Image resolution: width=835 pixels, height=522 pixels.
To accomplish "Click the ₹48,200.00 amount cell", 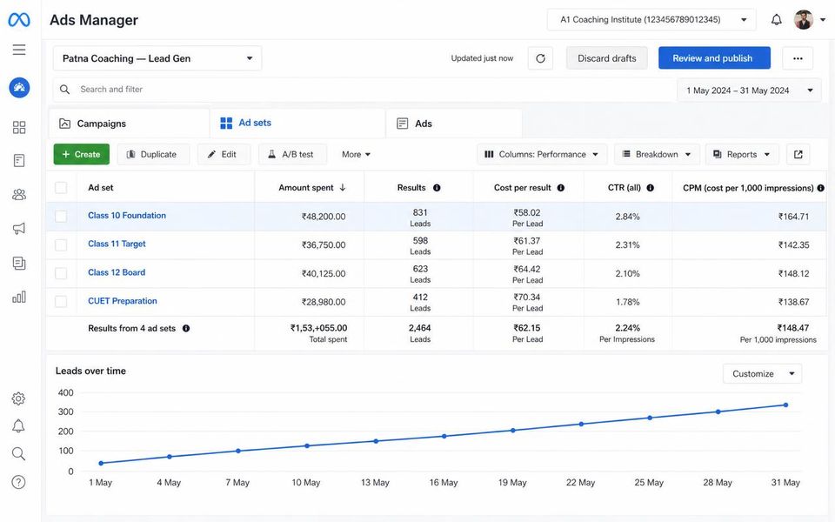I will coord(324,217).
